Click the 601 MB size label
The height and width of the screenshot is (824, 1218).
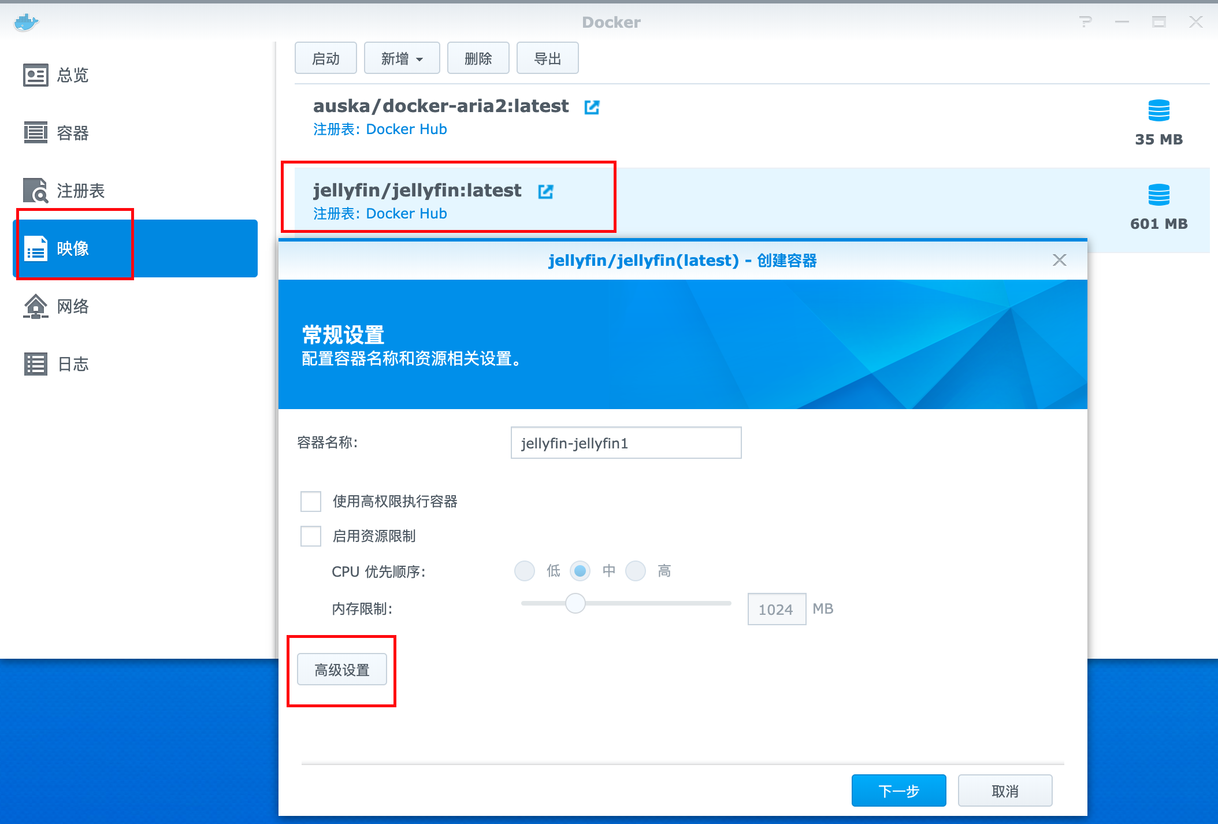(1159, 224)
